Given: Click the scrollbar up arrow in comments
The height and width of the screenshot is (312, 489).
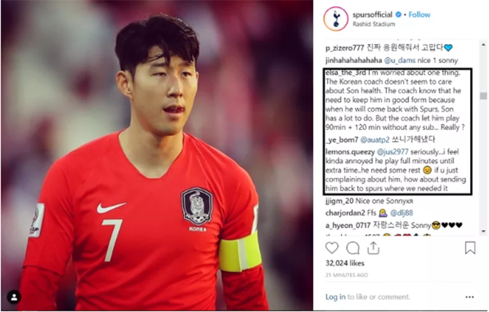Looking at the screenshot, I should (483, 45).
